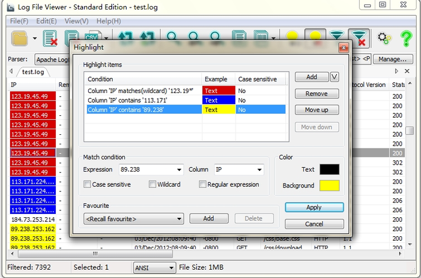The width and height of the screenshot is (421, 278).
Task: Click the teal funnel Filter icon without X
Action: [337, 35]
